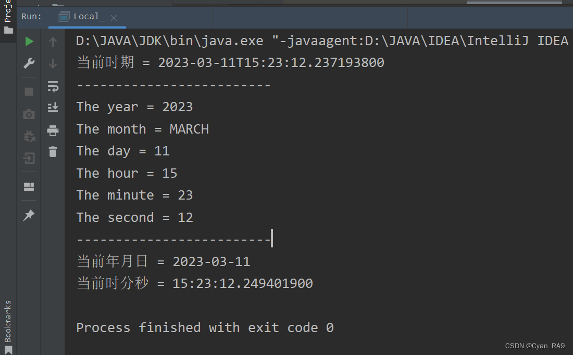
Task: Open the Project tool window
Action: tap(8, 17)
